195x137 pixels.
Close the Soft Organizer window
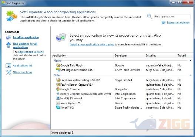pyautogui.click(x=188, y=2)
